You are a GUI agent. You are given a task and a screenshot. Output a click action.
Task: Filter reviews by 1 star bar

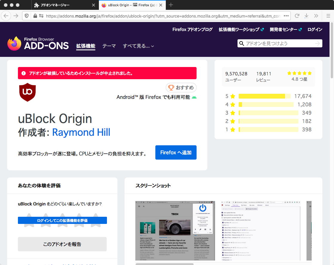click(268, 130)
